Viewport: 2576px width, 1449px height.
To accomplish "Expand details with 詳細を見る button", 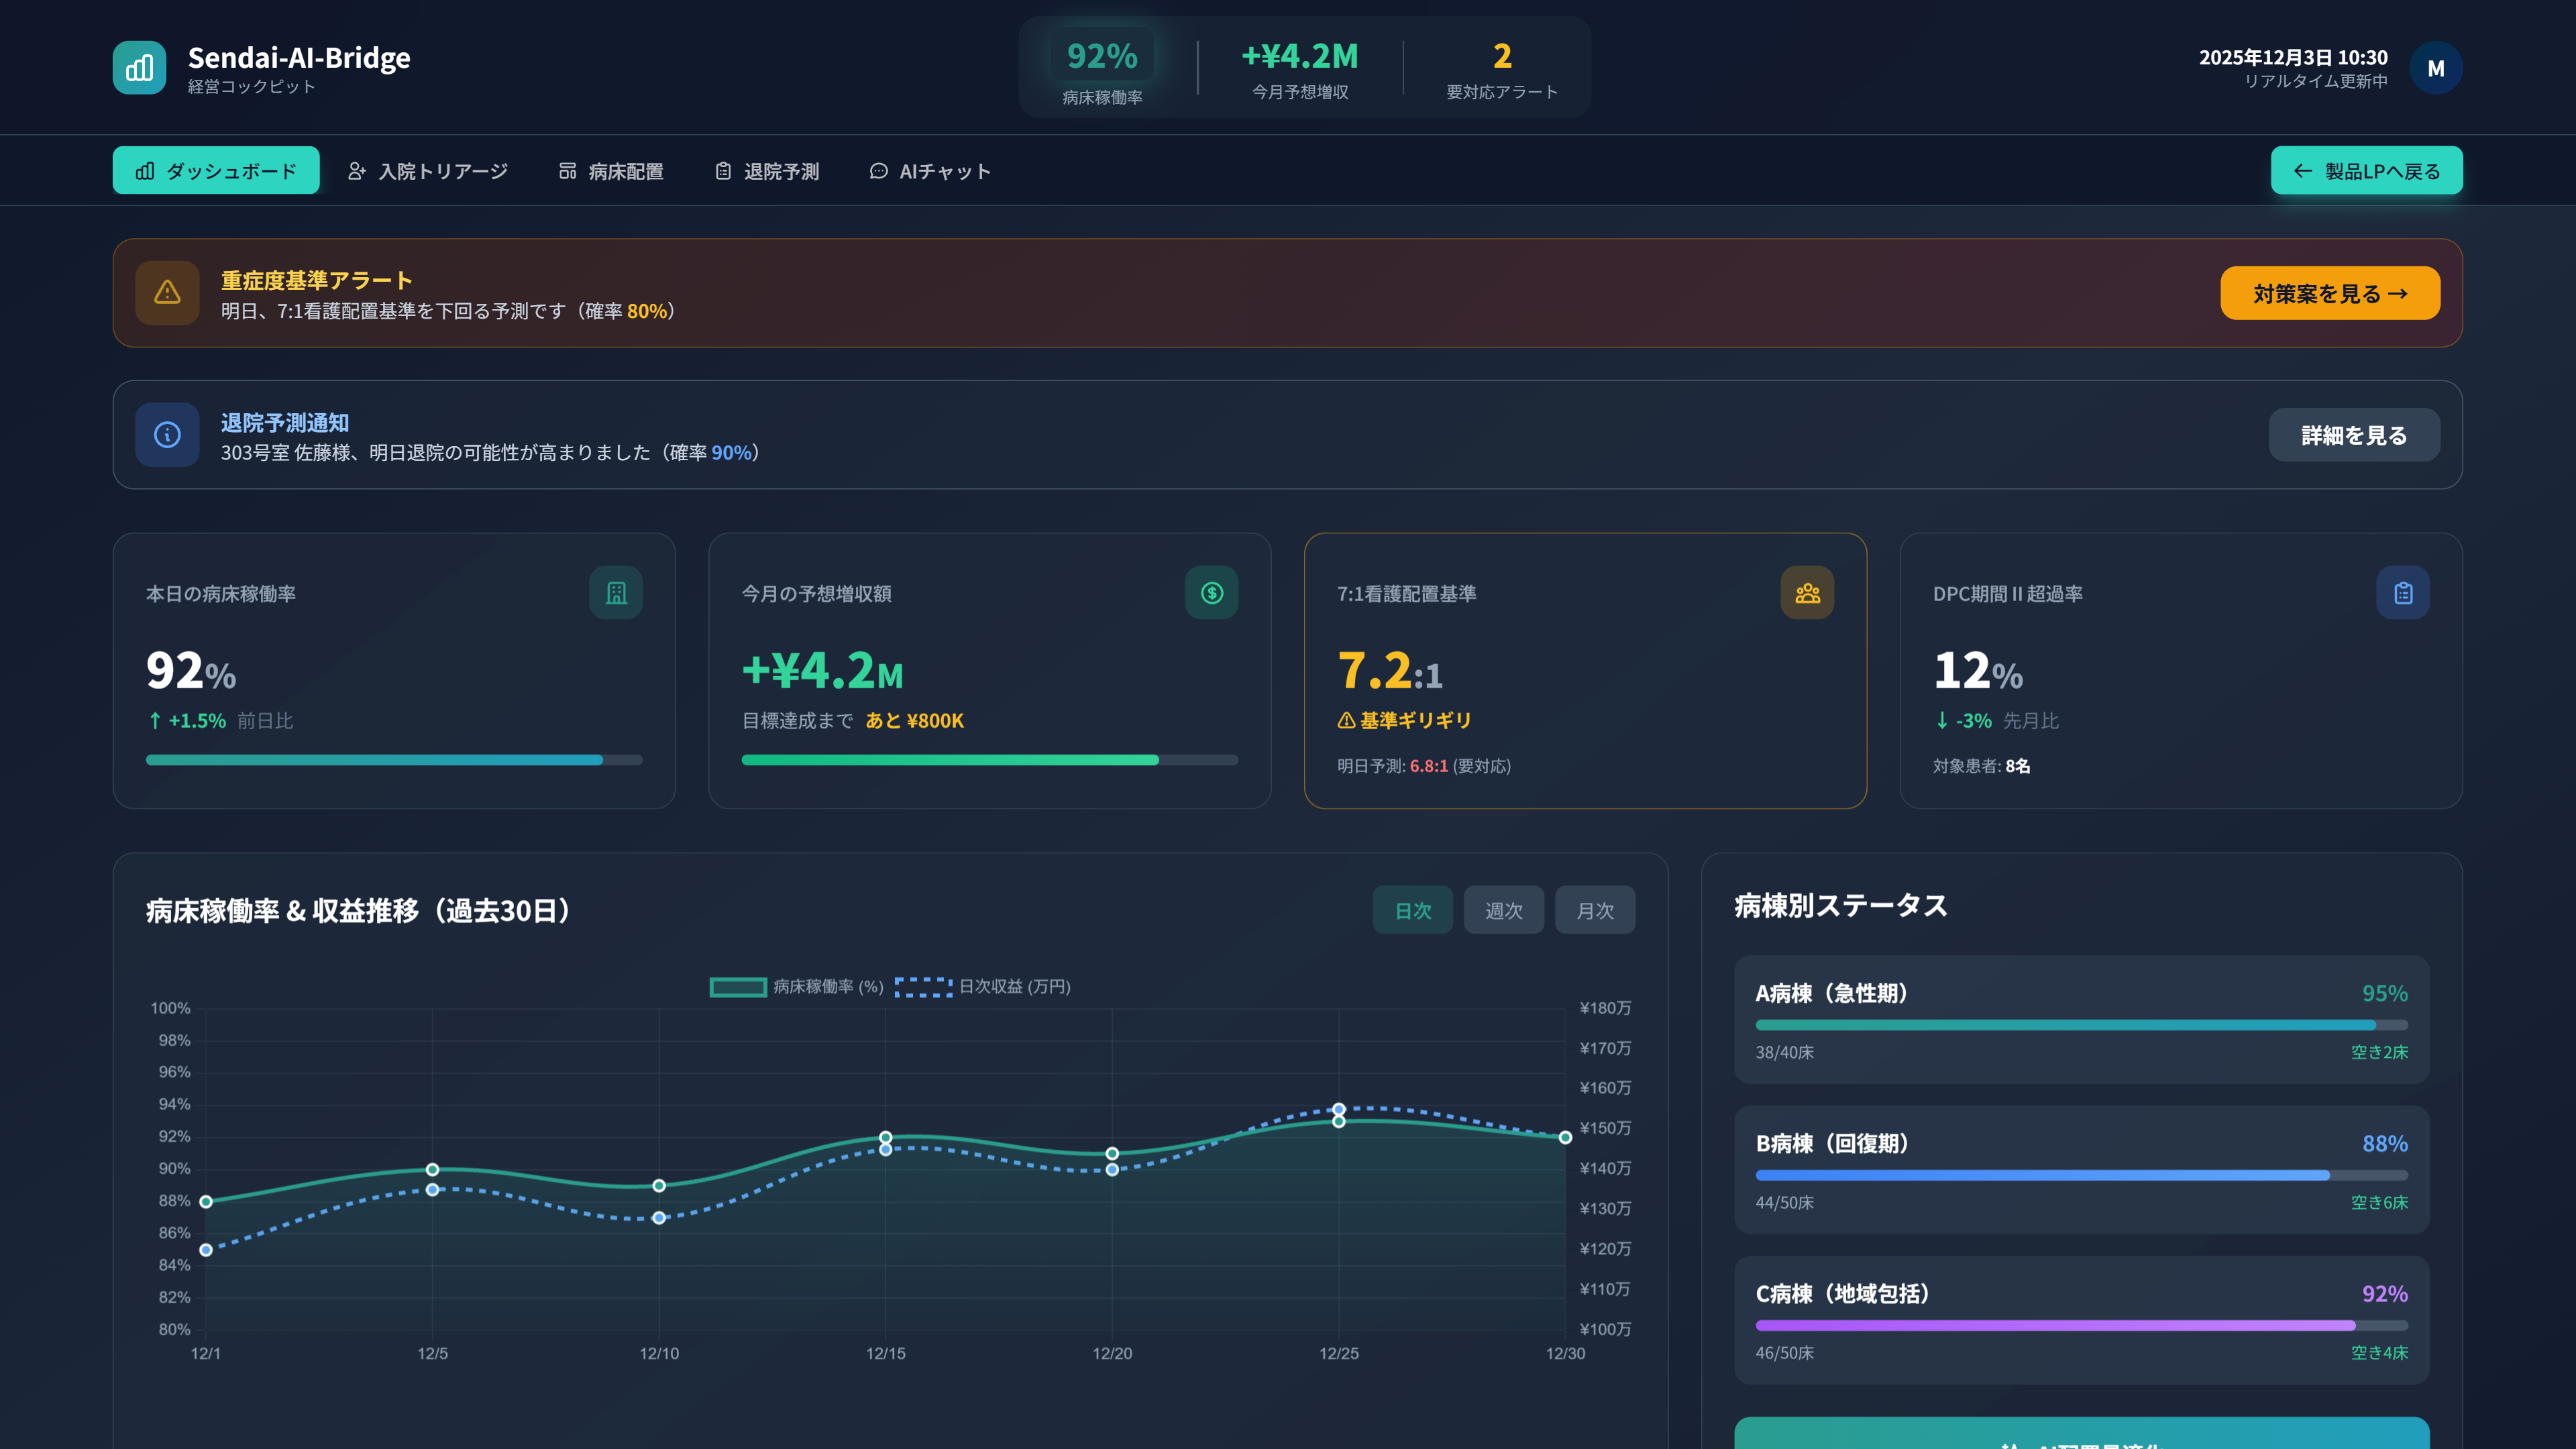I will (2354, 435).
